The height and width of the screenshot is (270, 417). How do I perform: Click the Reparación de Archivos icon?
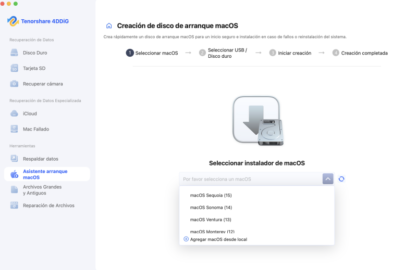click(x=15, y=205)
